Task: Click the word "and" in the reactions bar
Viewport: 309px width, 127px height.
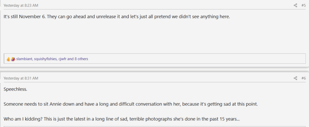Action: (x=70, y=59)
